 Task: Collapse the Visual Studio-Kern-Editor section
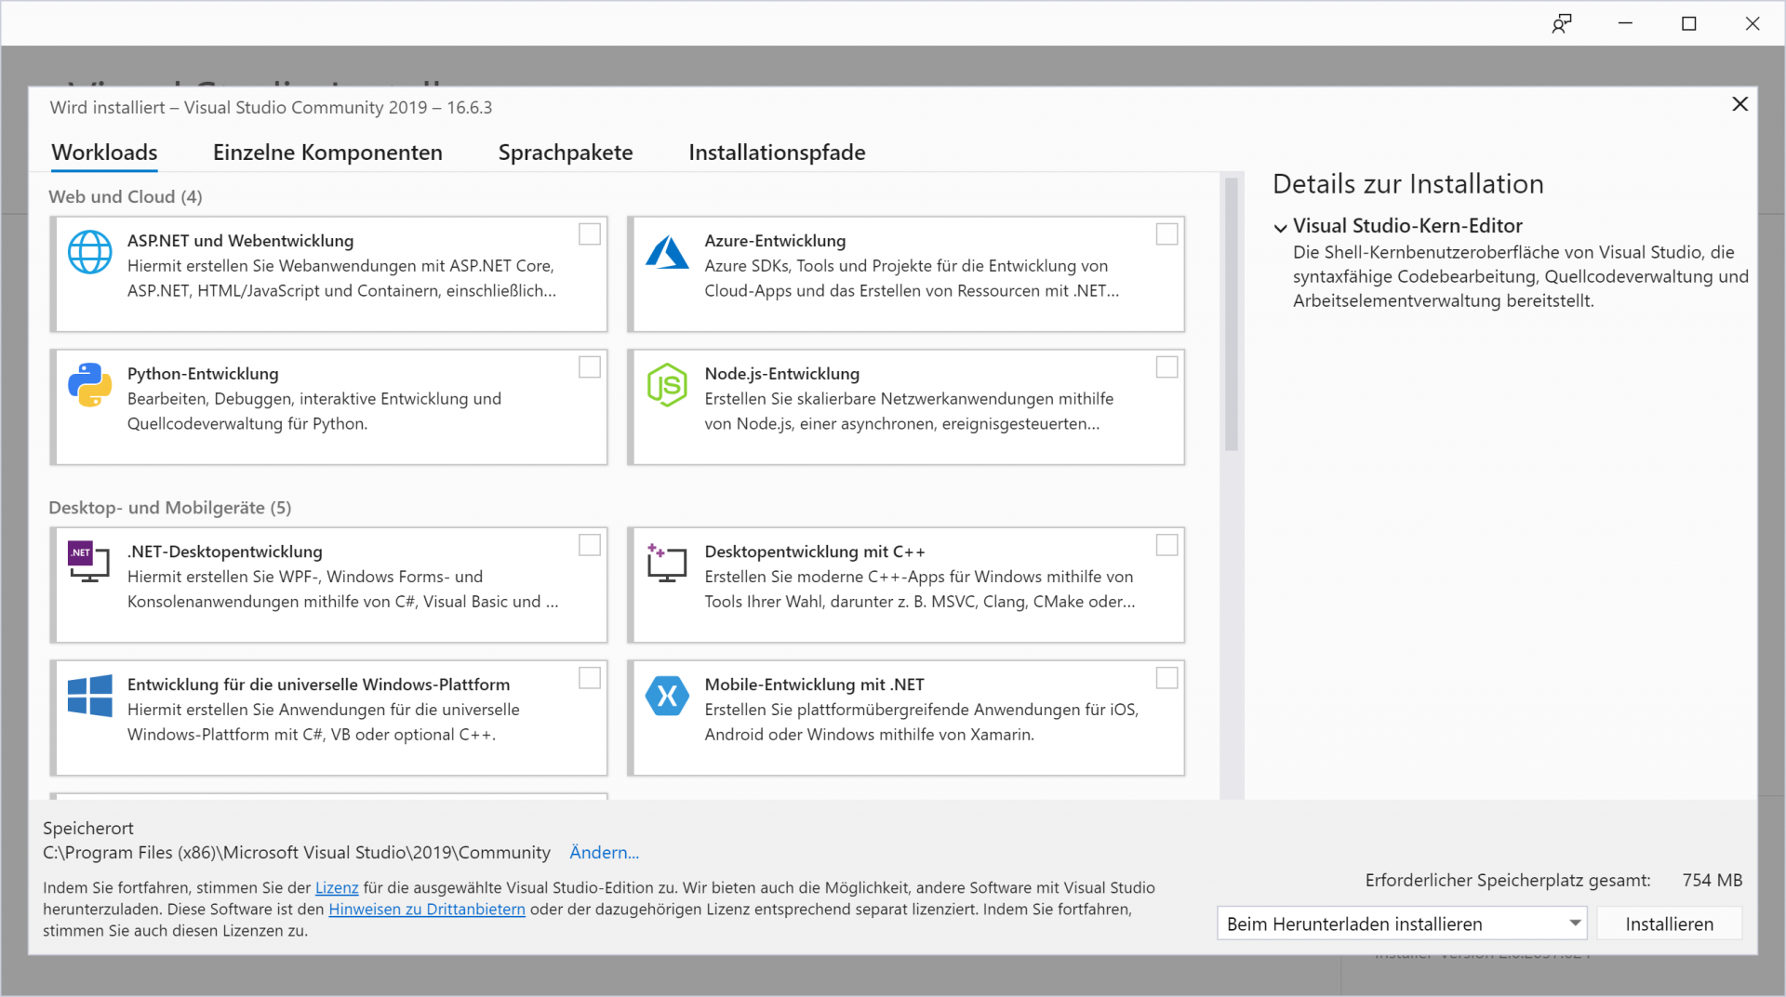[x=1281, y=227]
